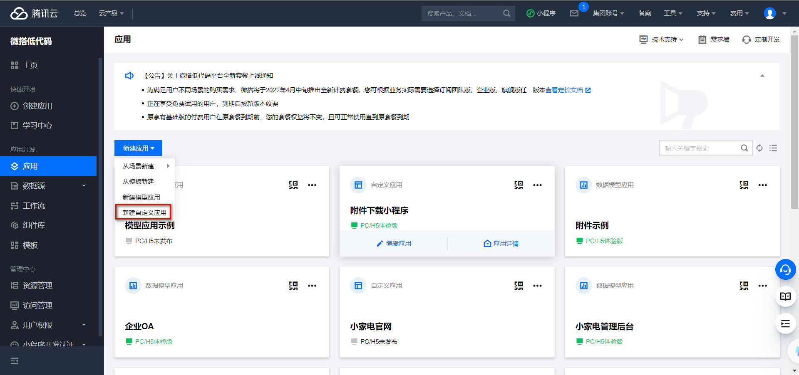Image resolution: width=799 pixels, height=375 pixels.
Task: Click the data model icon on 企业OA card
Action: (x=133, y=286)
